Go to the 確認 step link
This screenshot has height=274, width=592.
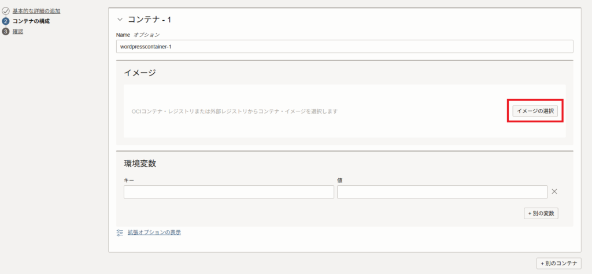[x=18, y=31]
